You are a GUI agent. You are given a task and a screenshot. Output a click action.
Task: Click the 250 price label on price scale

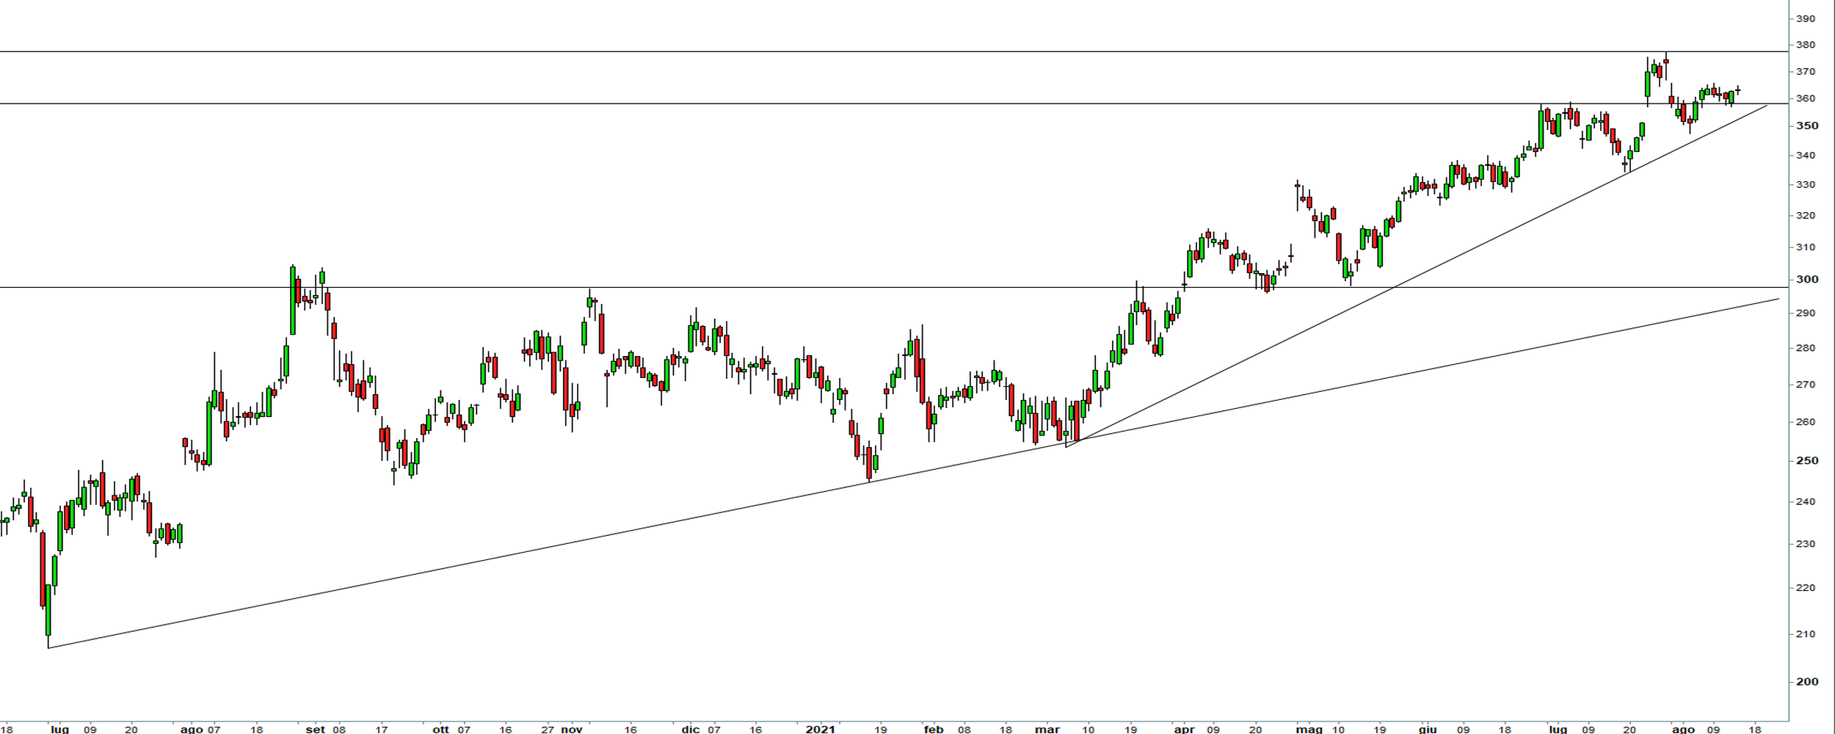(1806, 460)
